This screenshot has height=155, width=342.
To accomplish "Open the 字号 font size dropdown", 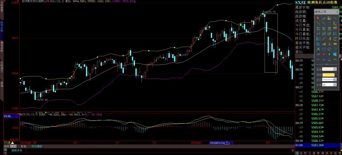I will point(335,85).
